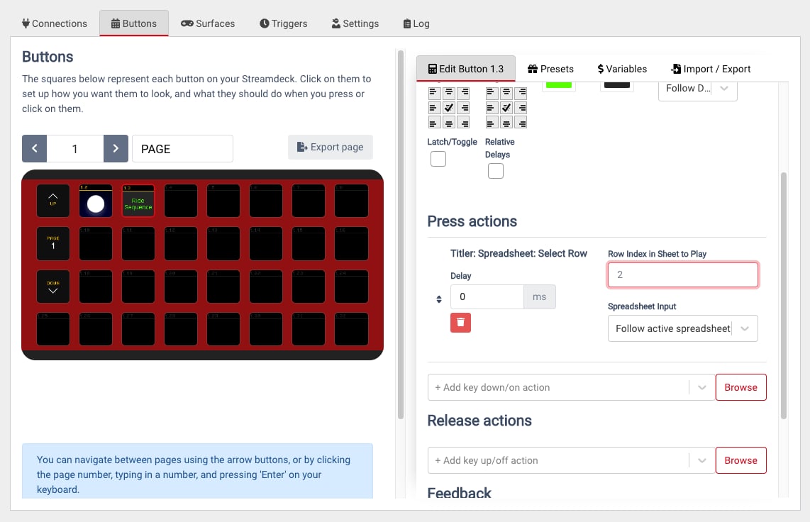Toggle checked center option in grid above Relative Delays
Screen dimensions: 810x522
[x=506, y=108]
